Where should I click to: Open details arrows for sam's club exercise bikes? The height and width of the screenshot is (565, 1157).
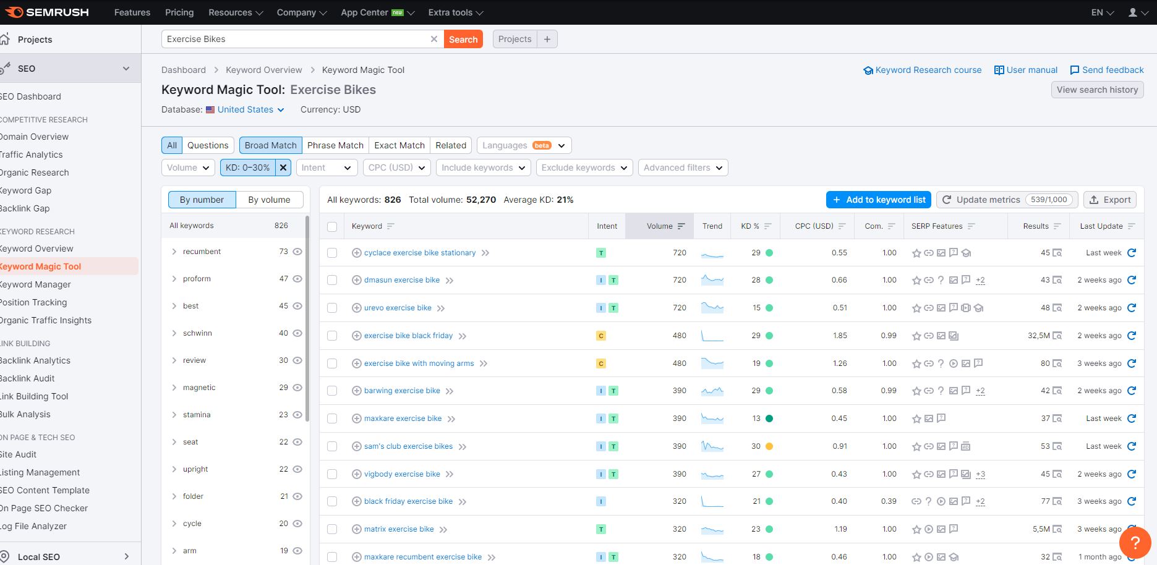(x=463, y=446)
